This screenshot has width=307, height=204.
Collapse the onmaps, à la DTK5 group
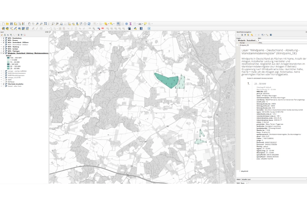(1, 78)
